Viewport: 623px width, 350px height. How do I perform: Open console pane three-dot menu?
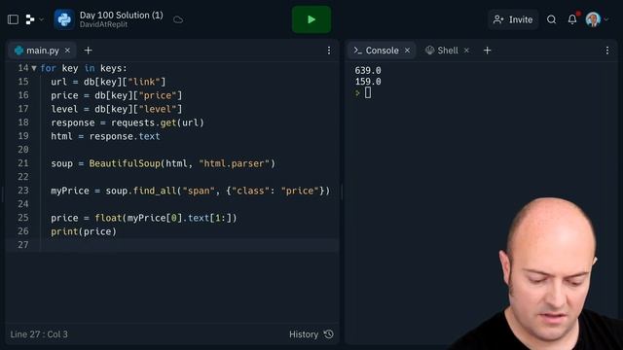(x=607, y=51)
